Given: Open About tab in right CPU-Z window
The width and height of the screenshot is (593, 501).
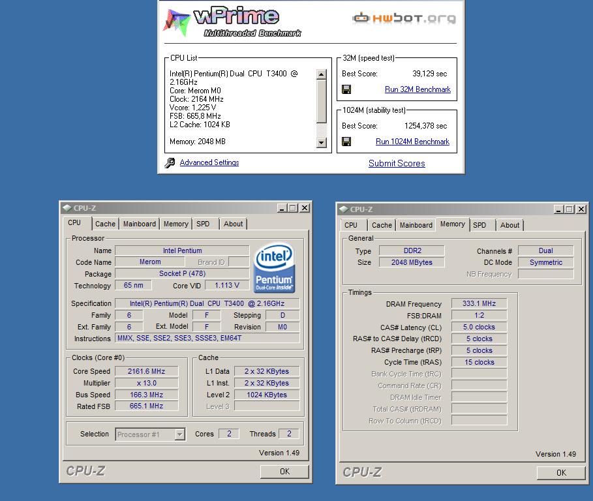Looking at the screenshot, I should (509, 225).
